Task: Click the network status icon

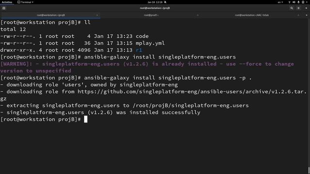Action: 290,2
